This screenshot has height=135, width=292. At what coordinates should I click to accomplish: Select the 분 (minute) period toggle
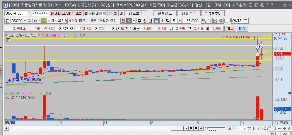pos(157,21)
